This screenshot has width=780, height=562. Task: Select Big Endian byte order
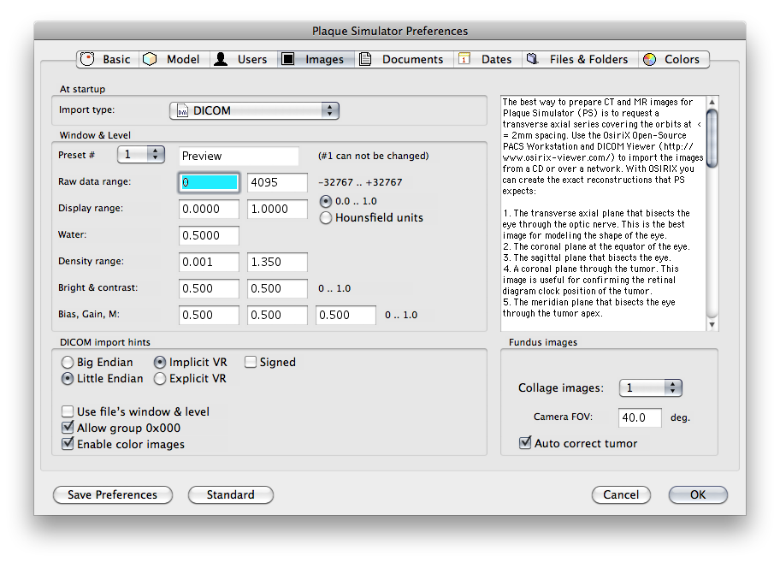point(68,362)
